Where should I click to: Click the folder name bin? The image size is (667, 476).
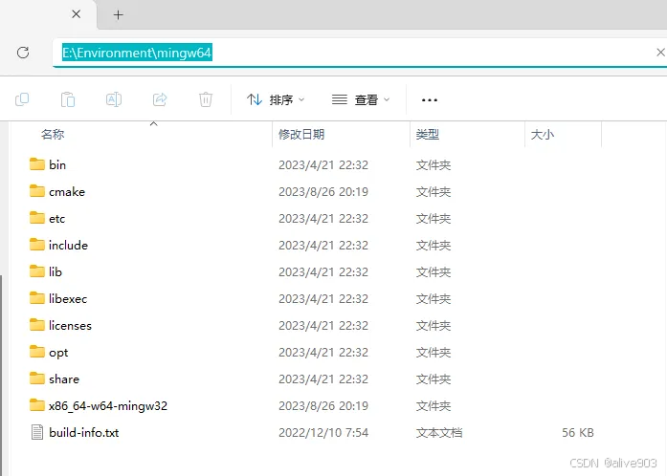(x=57, y=165)
